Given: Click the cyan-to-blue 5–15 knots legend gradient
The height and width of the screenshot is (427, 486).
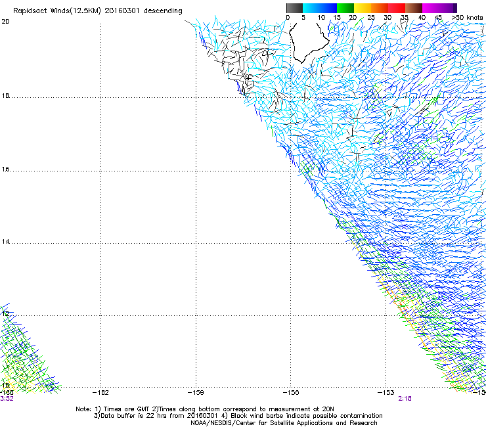Looking at the screenshot, I should coord(320,8).
